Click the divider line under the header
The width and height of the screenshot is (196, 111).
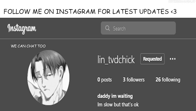pos(98,39)
